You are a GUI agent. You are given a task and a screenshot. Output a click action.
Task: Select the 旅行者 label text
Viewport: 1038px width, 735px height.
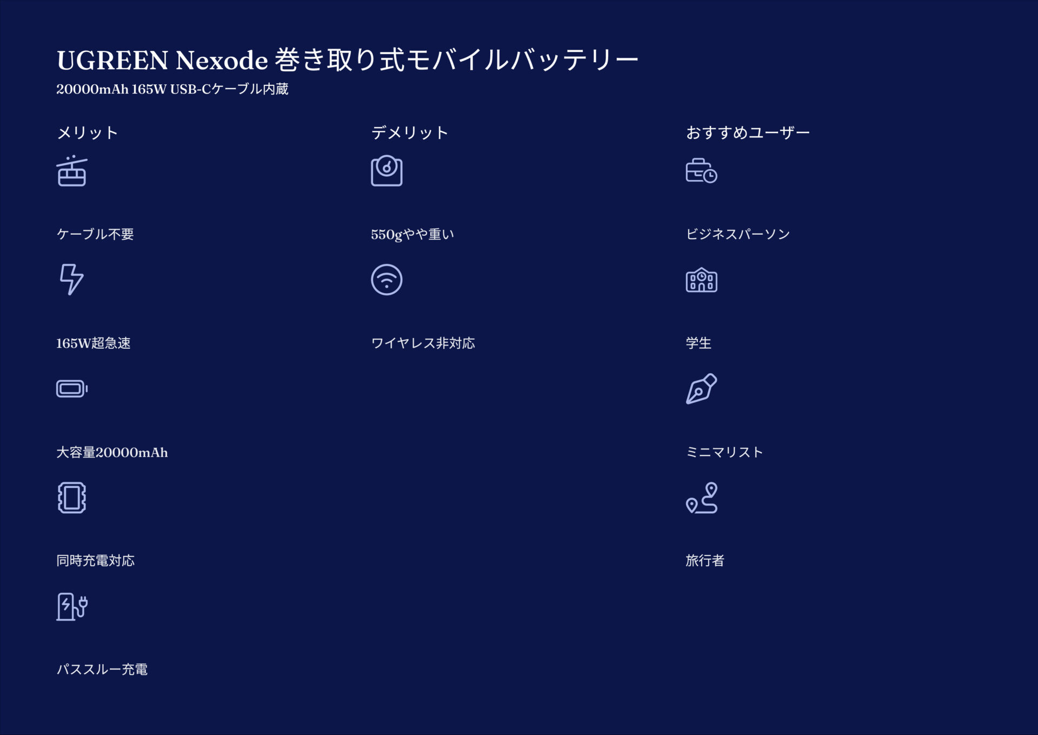(x=704, y=561)
